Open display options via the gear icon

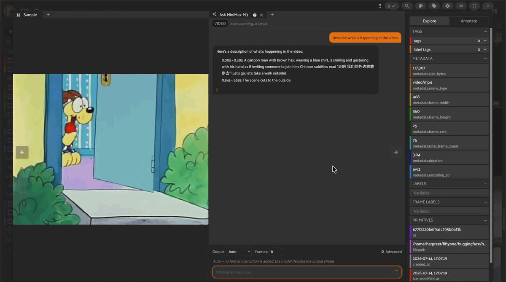447,6
